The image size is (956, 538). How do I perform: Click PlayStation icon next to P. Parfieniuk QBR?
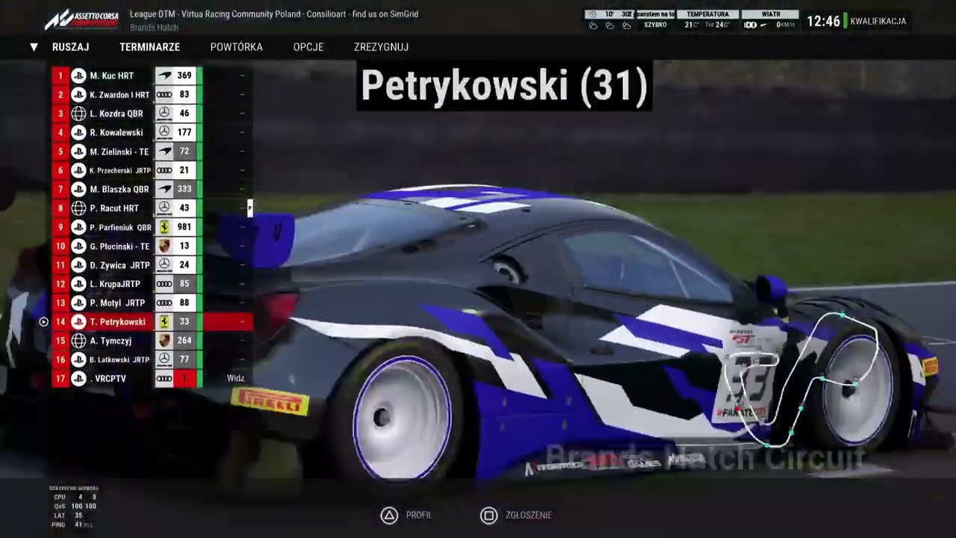click(78, 227)
